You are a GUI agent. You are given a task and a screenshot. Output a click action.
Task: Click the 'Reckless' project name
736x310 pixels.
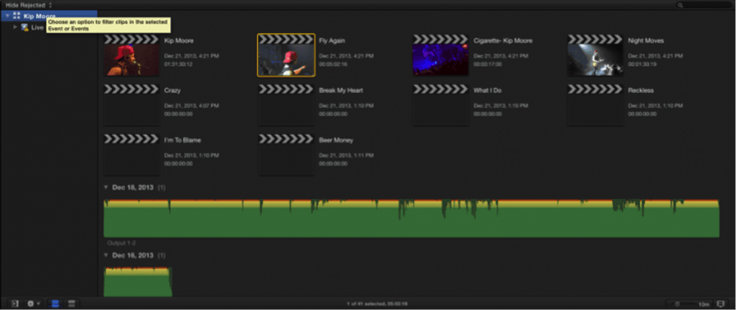click(x=641, y=91)
